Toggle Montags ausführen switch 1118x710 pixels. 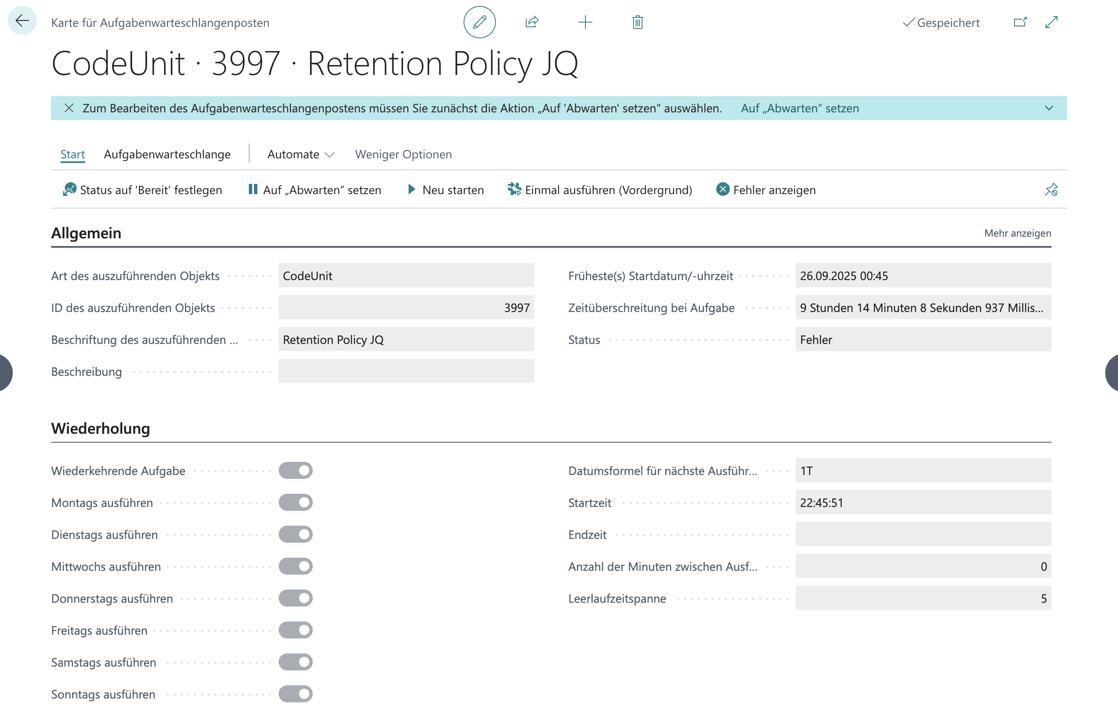tap(296, 503)
